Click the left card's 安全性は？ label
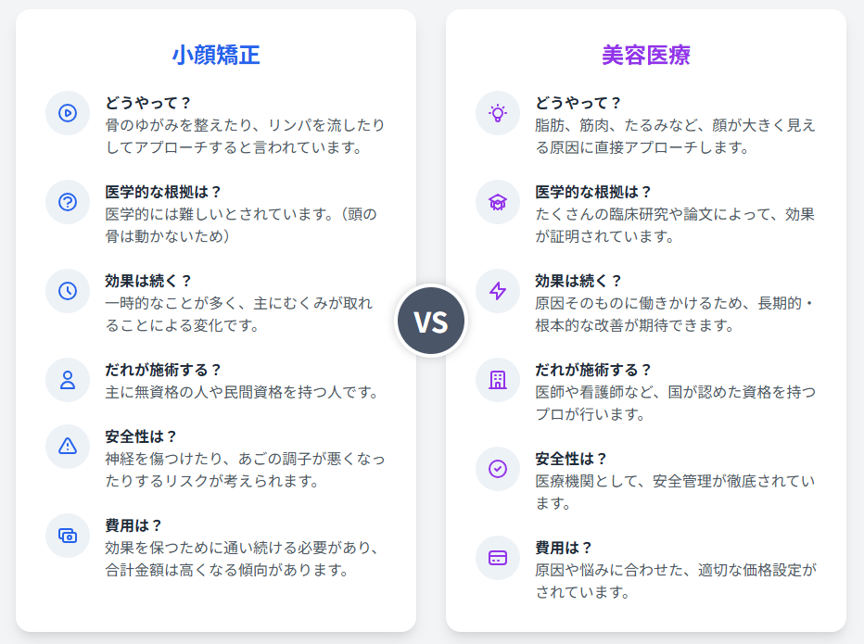Screen dimensions: 864x644 click(x=141, y=436)
